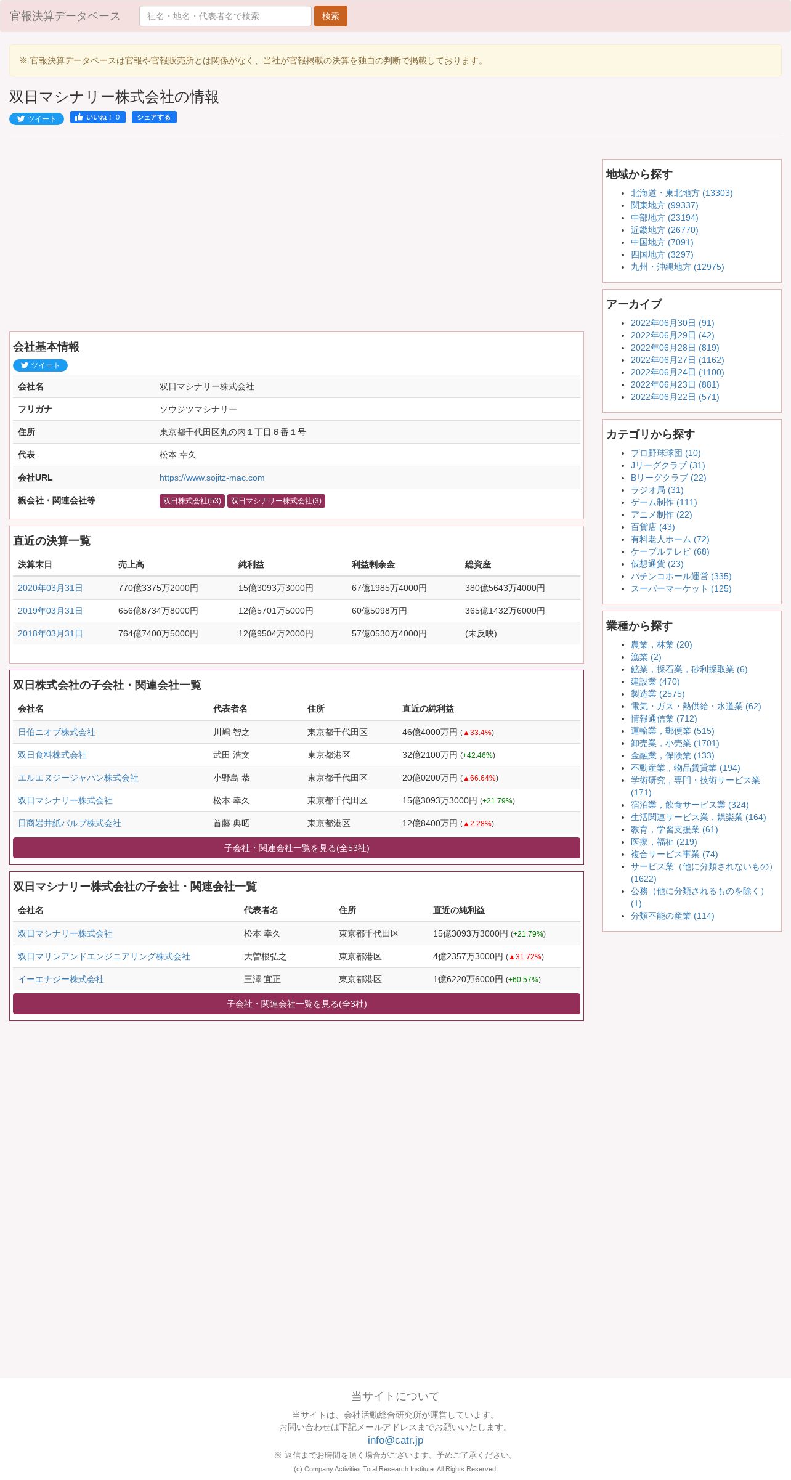Open category 仮想通貨 (23)
The height and width of the screenshot is (1480, 791).
click(x=657, y=564)
